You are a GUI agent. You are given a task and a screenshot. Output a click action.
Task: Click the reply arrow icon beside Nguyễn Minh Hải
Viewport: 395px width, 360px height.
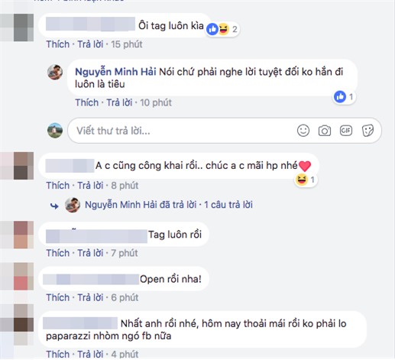coord(54,206)
